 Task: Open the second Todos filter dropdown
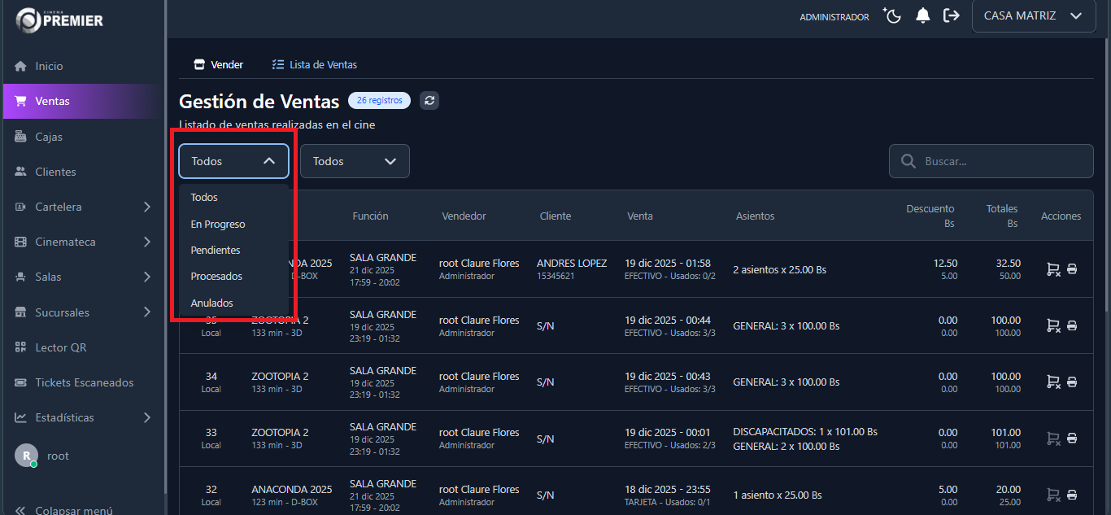(x=355, y=161)
